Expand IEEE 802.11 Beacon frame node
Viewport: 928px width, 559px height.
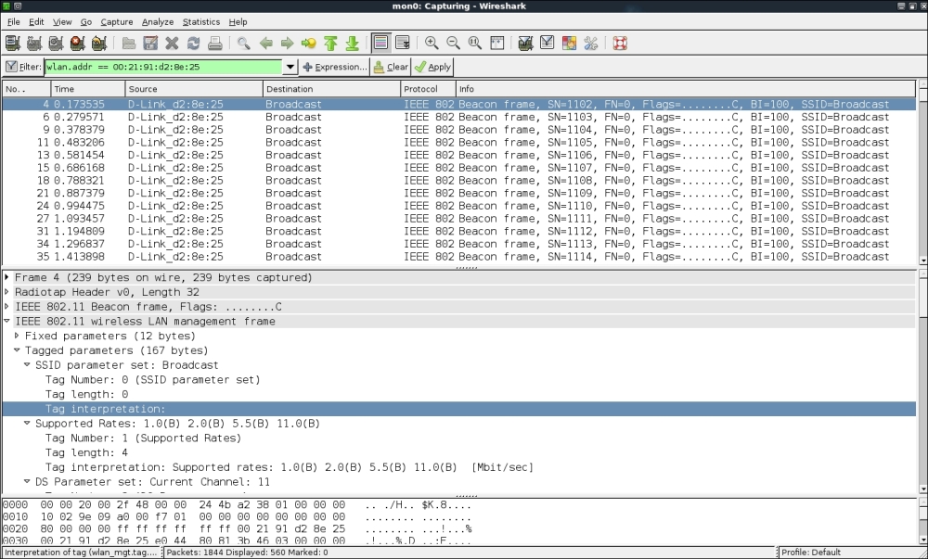[x=6, y=307]
